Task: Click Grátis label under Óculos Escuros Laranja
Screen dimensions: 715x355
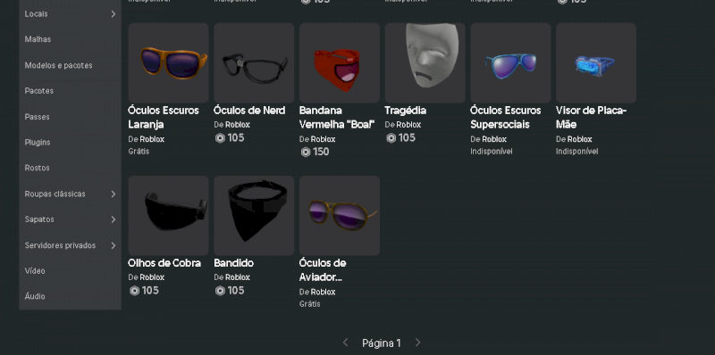Action: (139, 151)
